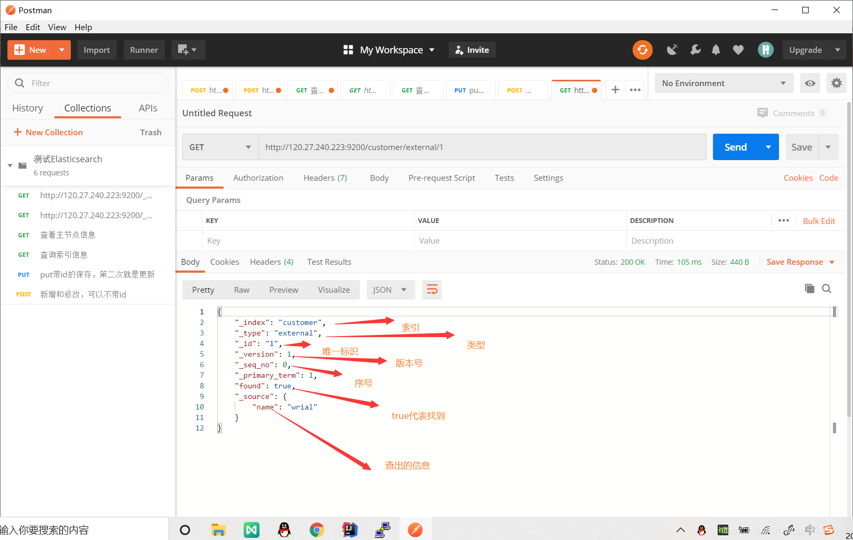This screenshot has width=853, height=540.
Task: Copy response to clipboard icon
Action: click(x=809, y=288)
